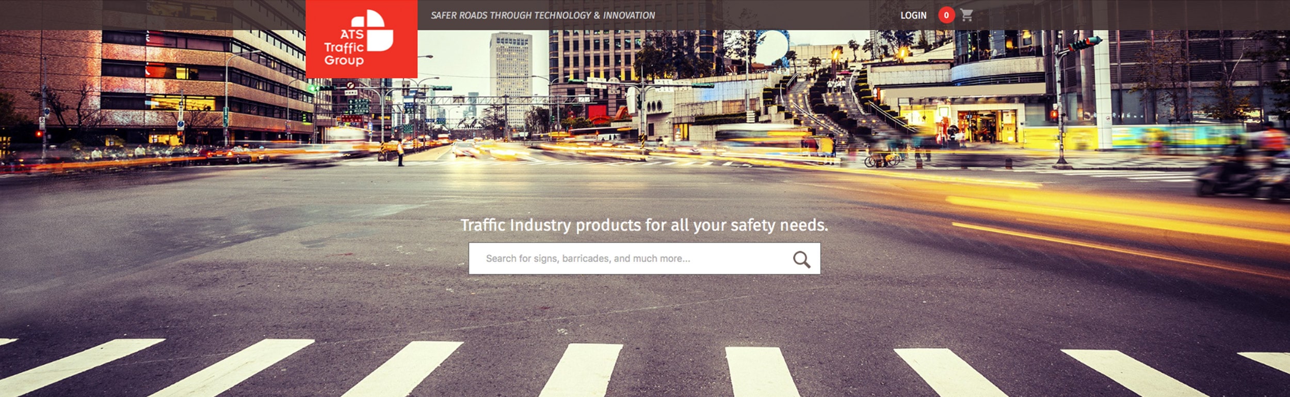Click the 'Safer Roads Through Technology & Innovation' tagline
Viewport: 1290px width, 397px height.
click(x=543, y=15)
